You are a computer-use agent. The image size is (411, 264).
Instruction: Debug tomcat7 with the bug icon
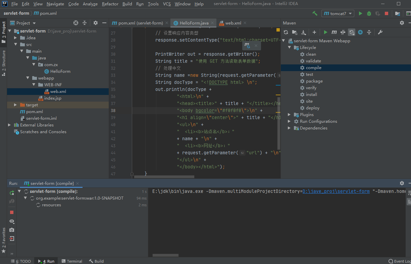click(x=369, y=13)
